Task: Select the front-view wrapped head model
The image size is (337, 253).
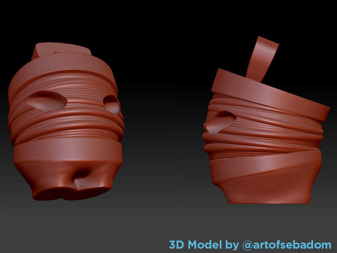Action: 66,122
